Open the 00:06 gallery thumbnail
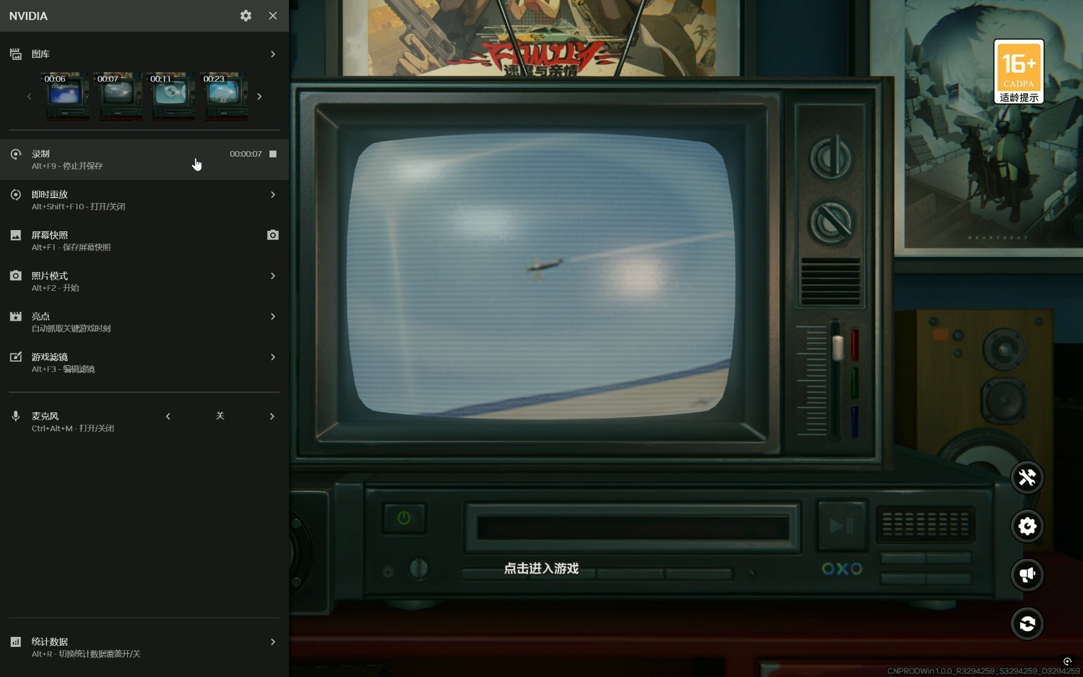Viewport: 1083px width, 677px height. (x=65, y=96)
